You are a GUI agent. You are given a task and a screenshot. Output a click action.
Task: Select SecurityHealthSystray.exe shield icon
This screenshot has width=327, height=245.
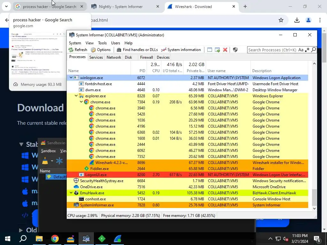click(76, 181)
